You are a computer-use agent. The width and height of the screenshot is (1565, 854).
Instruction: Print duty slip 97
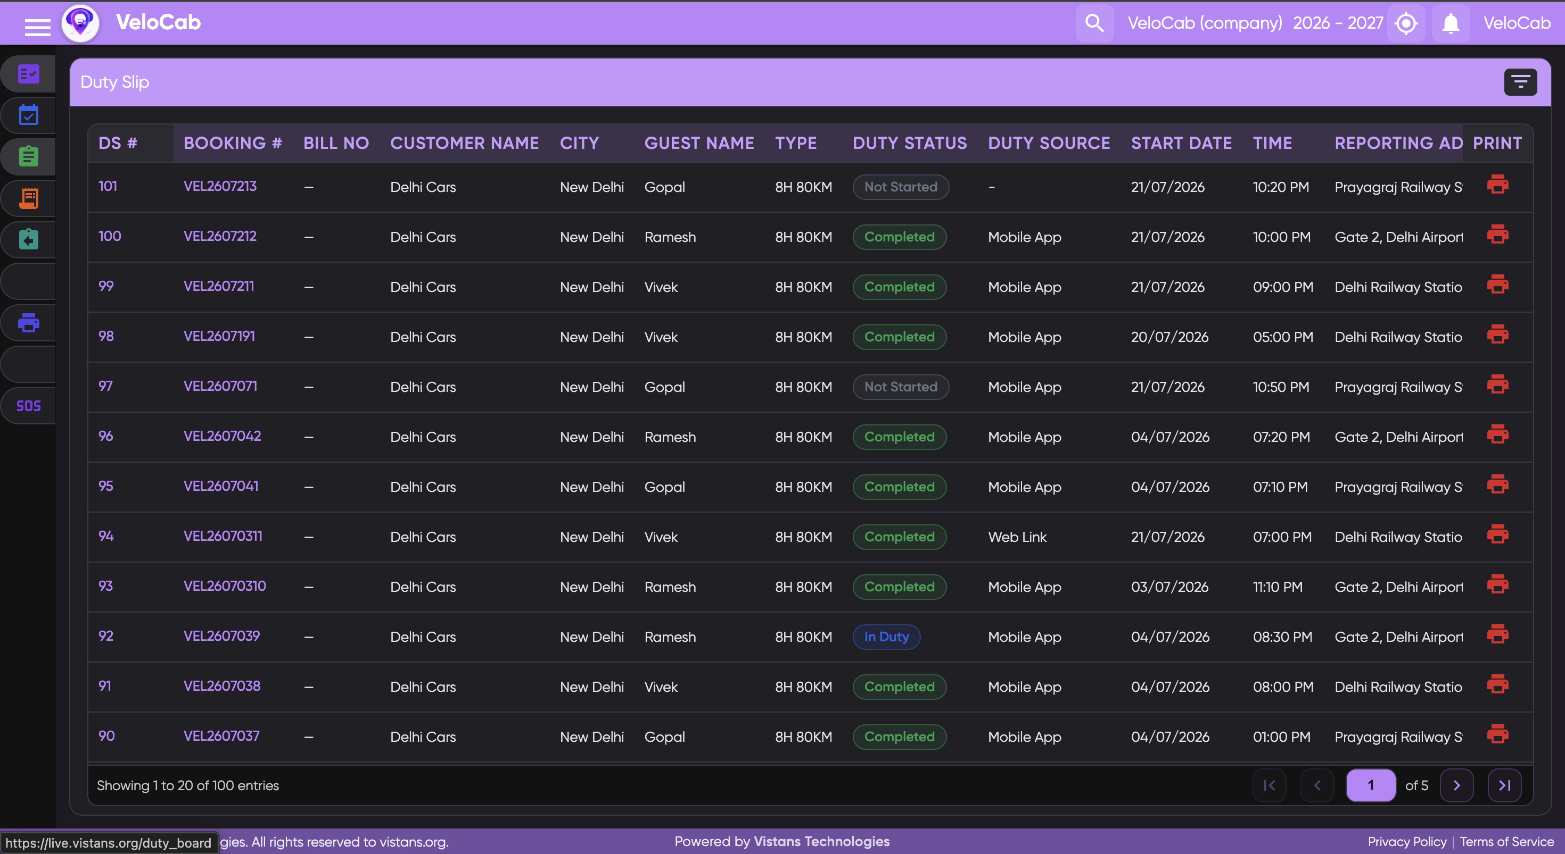pos(1497,384)
